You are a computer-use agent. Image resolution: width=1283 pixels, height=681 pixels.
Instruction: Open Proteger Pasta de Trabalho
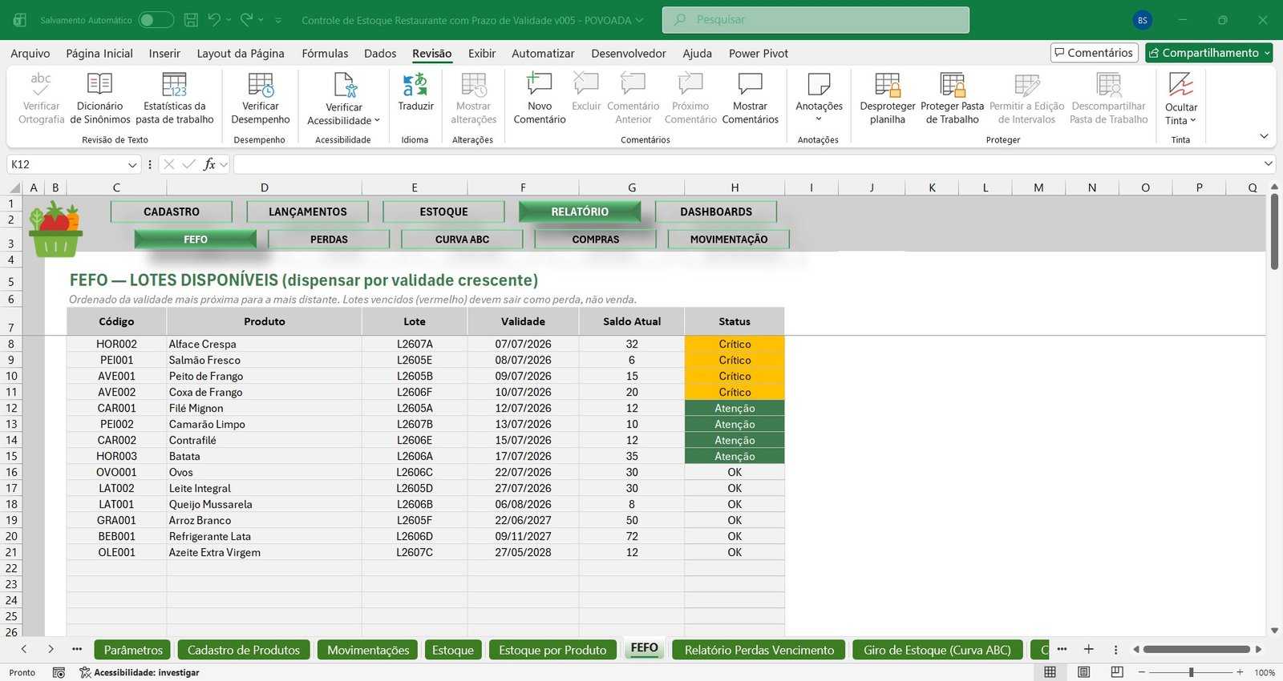952,98
